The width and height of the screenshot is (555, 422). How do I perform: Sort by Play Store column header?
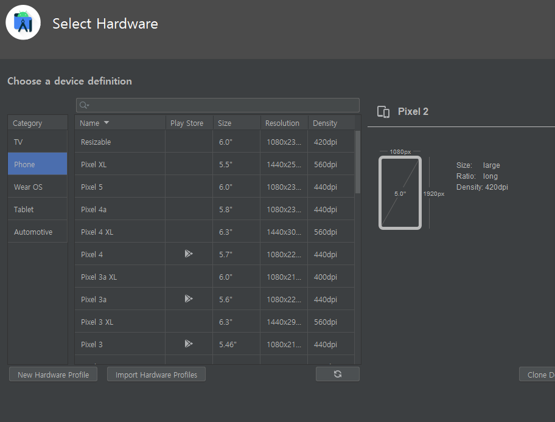[x=189, y=123]
